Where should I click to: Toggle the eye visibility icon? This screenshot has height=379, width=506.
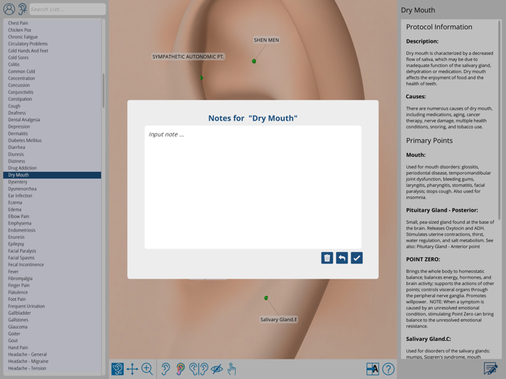click(x=217, y=369)
